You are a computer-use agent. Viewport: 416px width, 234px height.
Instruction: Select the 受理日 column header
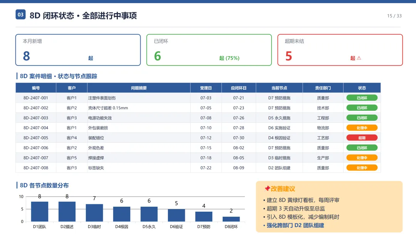click(x=206, y=88)
